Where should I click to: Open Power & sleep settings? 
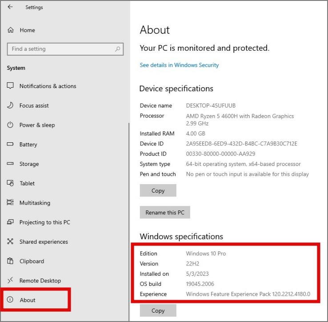37,125
